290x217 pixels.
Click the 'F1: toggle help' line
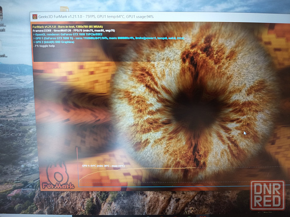pyautogui.click(x=46, y=45)
